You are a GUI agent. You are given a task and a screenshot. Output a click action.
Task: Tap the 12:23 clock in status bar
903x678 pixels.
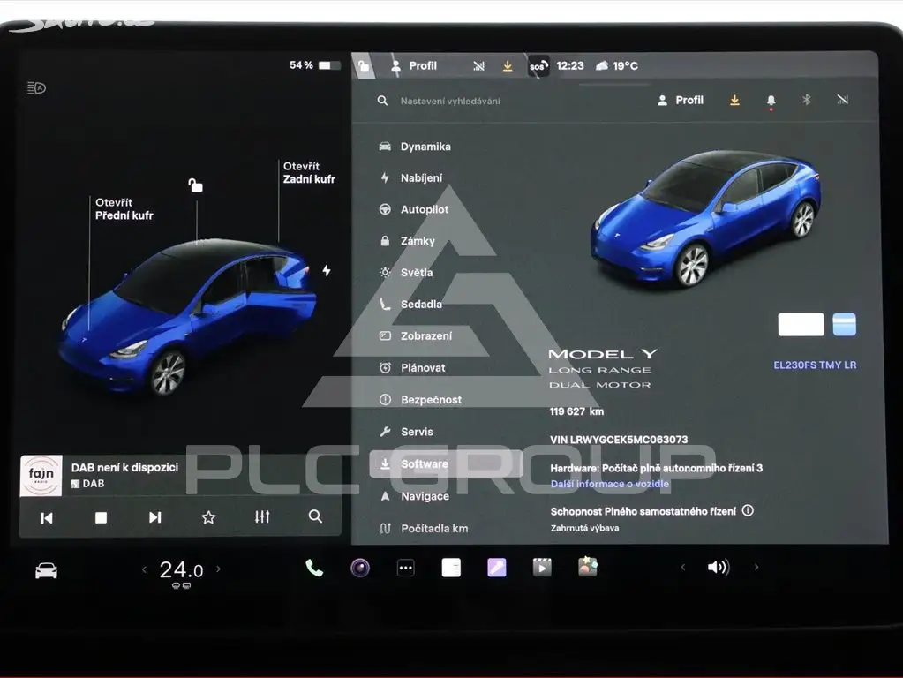[570, 65]
